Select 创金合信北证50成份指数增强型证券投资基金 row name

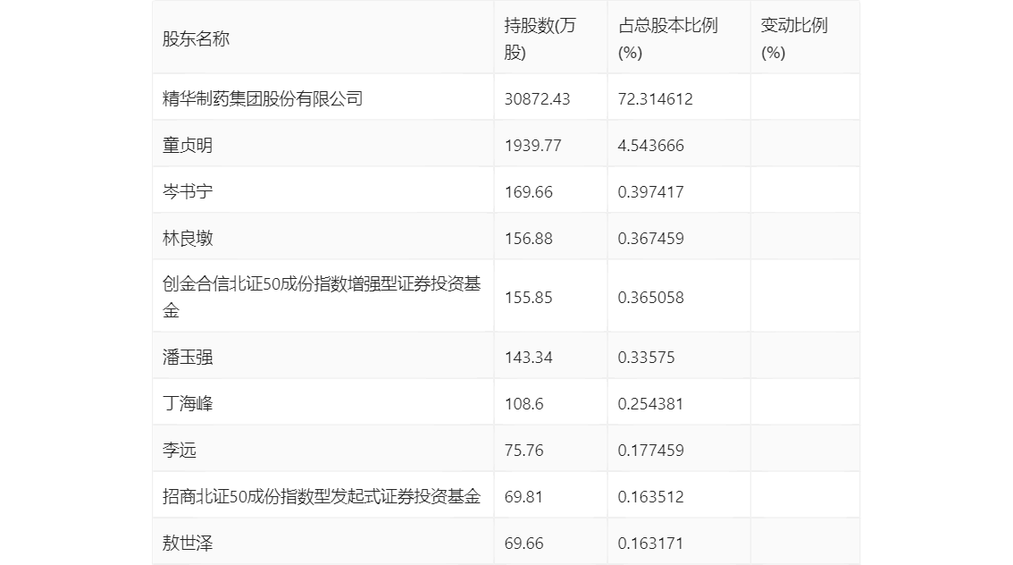tap(322, 298)
